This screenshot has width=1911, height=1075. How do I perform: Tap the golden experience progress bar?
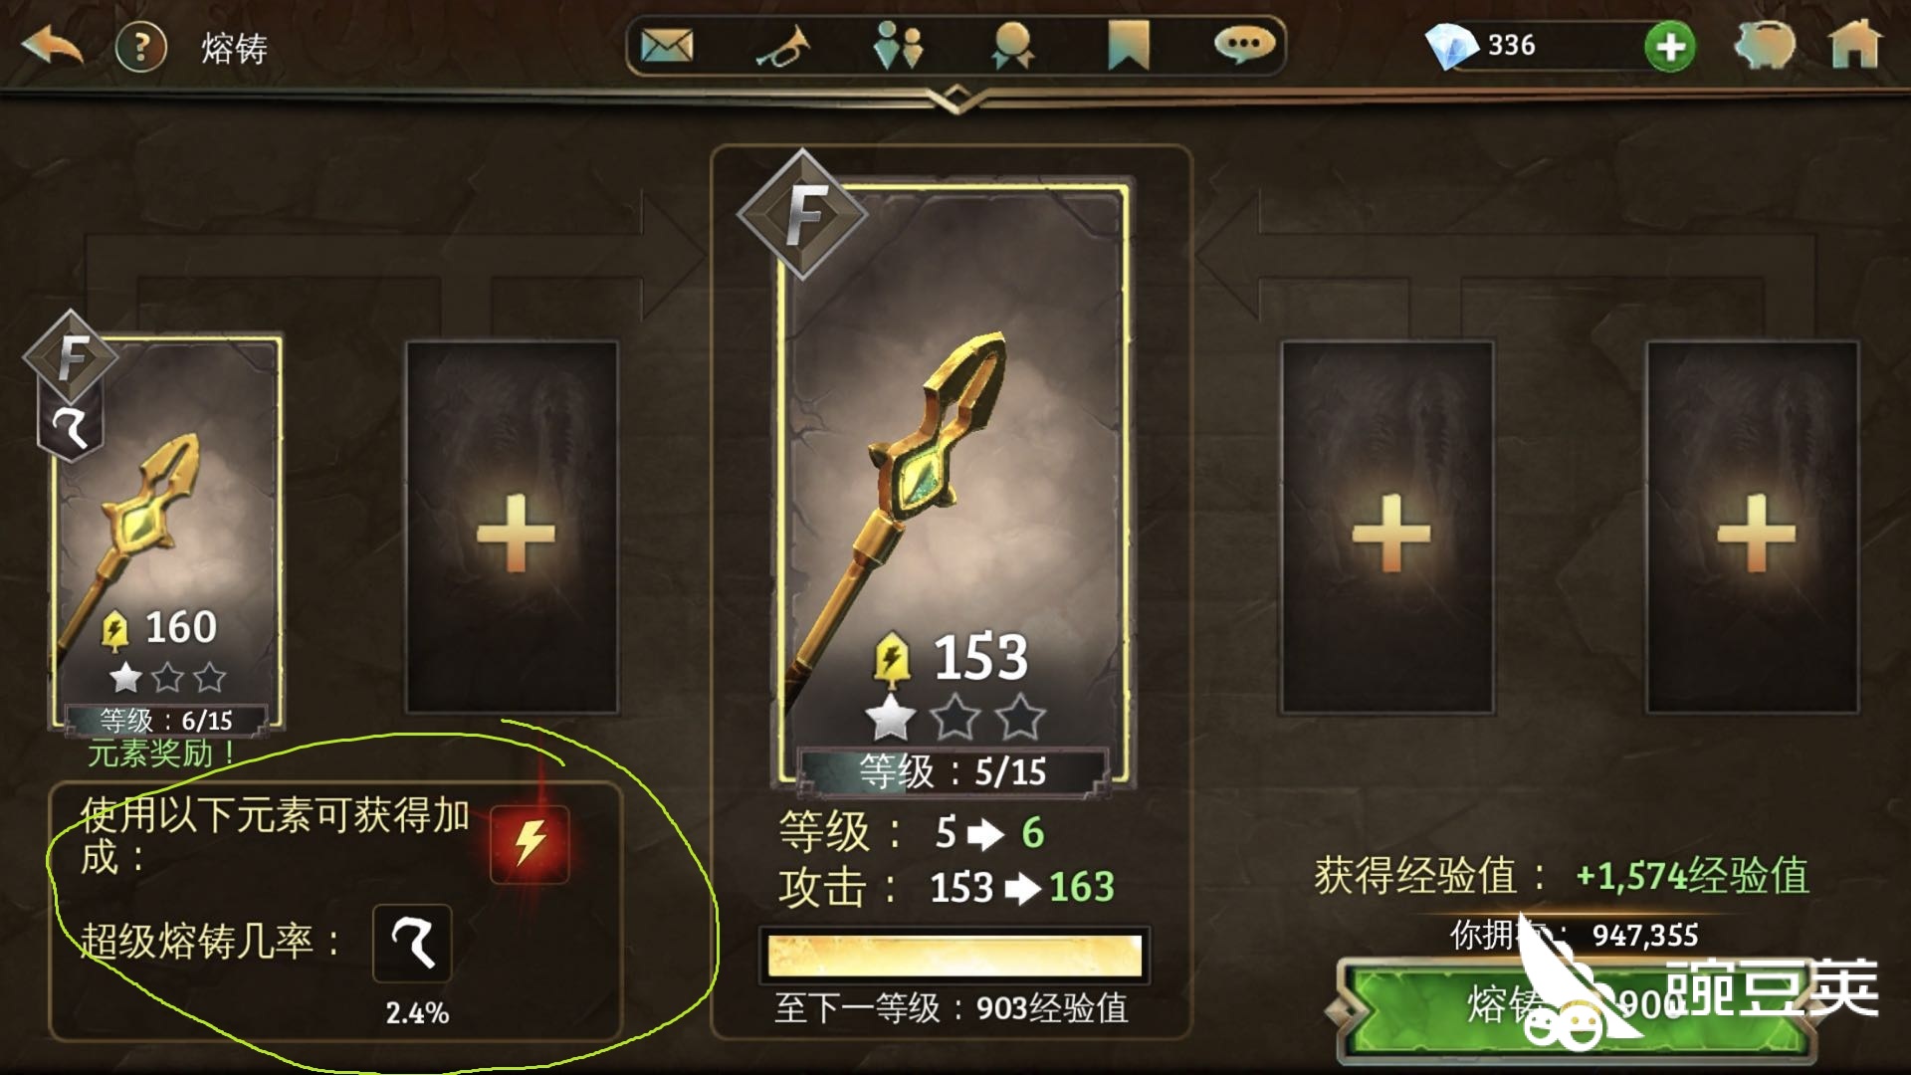tap(955, 956)
